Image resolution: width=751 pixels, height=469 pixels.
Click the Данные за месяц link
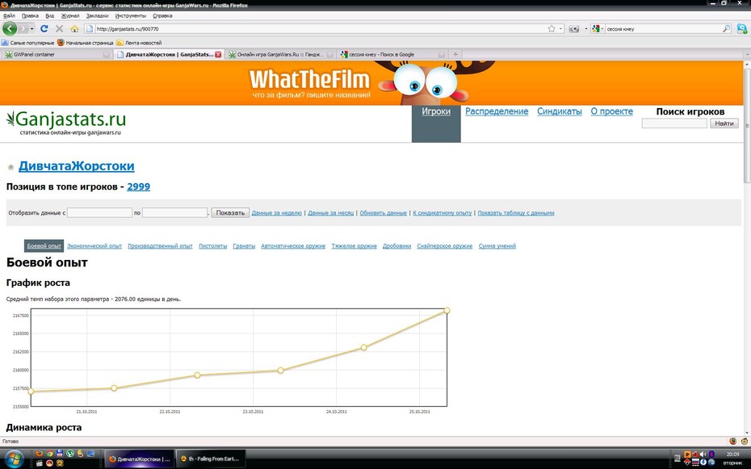point(330,213)
